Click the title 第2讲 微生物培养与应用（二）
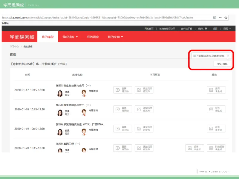The image size is (239, 179). pyautogui.click(x=73, y=105)
